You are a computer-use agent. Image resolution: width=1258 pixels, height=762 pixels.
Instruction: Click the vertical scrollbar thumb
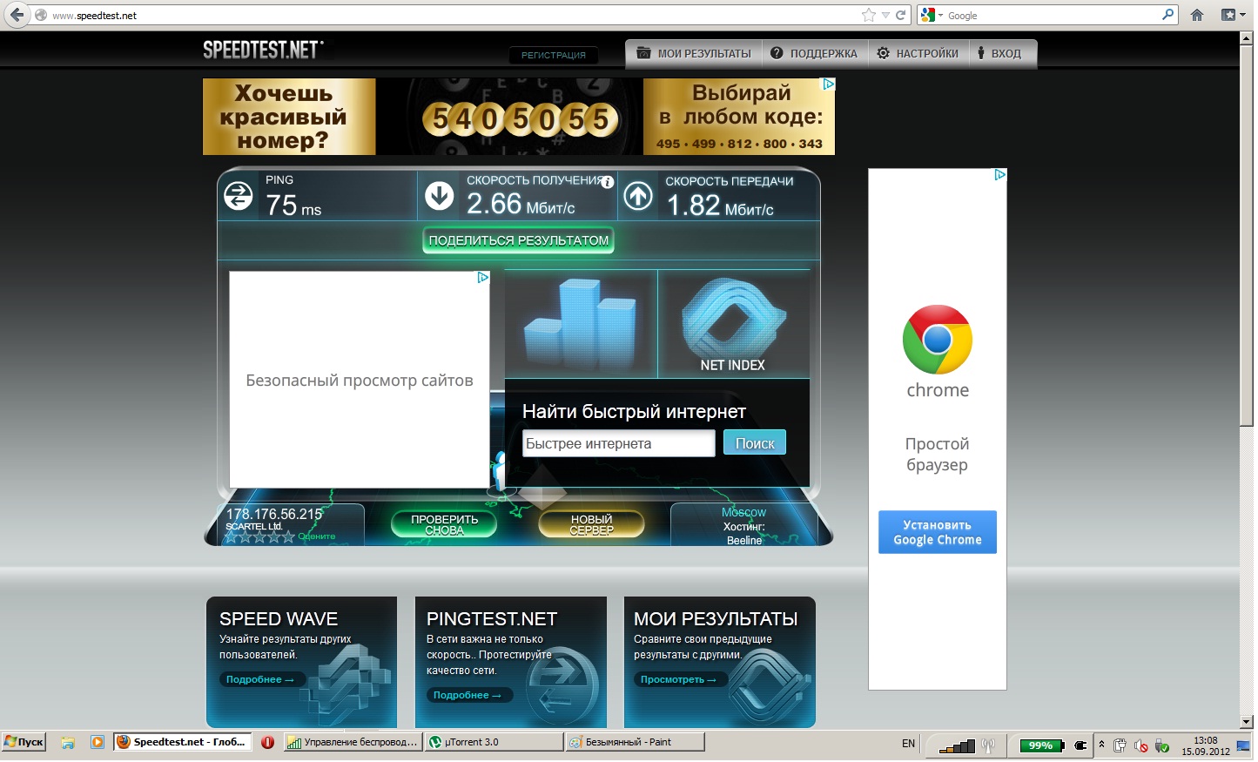tap(1247, 235)
